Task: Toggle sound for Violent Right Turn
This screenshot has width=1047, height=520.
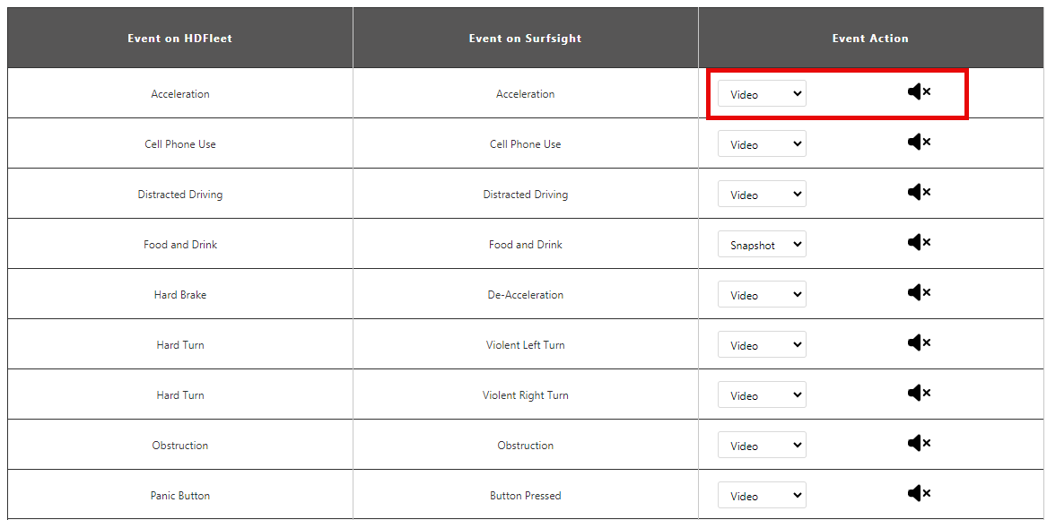Action: pyautogui.click(x=919, y=393)
